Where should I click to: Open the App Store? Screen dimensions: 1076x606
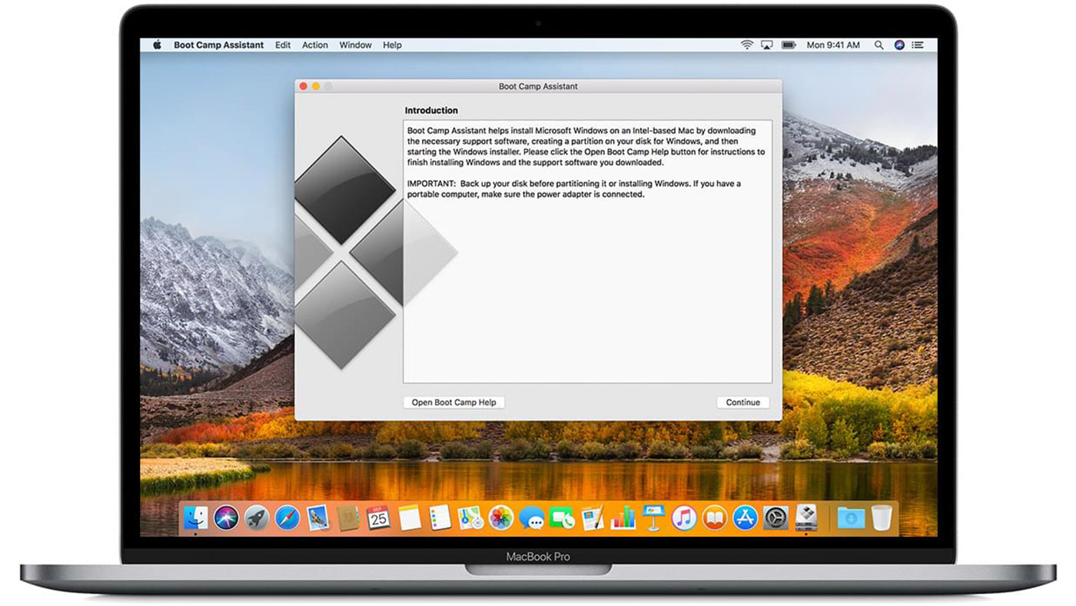[x=742, y=518]
